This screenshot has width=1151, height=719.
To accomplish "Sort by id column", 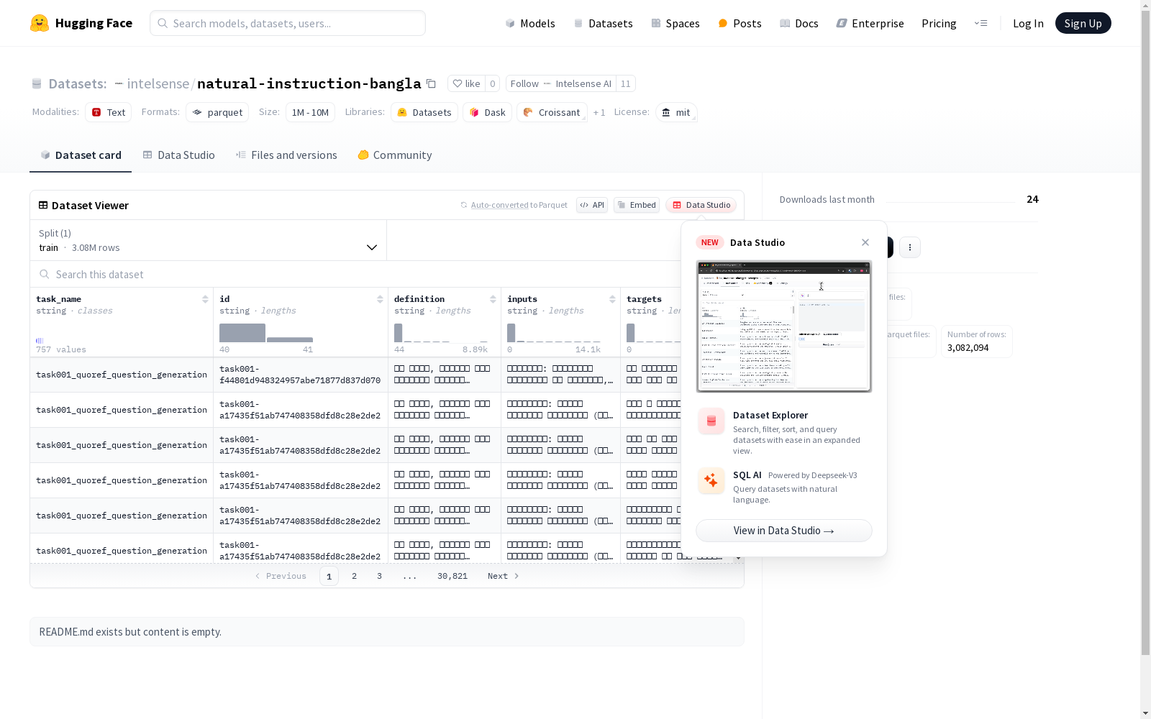I will [x=380, y=299].
